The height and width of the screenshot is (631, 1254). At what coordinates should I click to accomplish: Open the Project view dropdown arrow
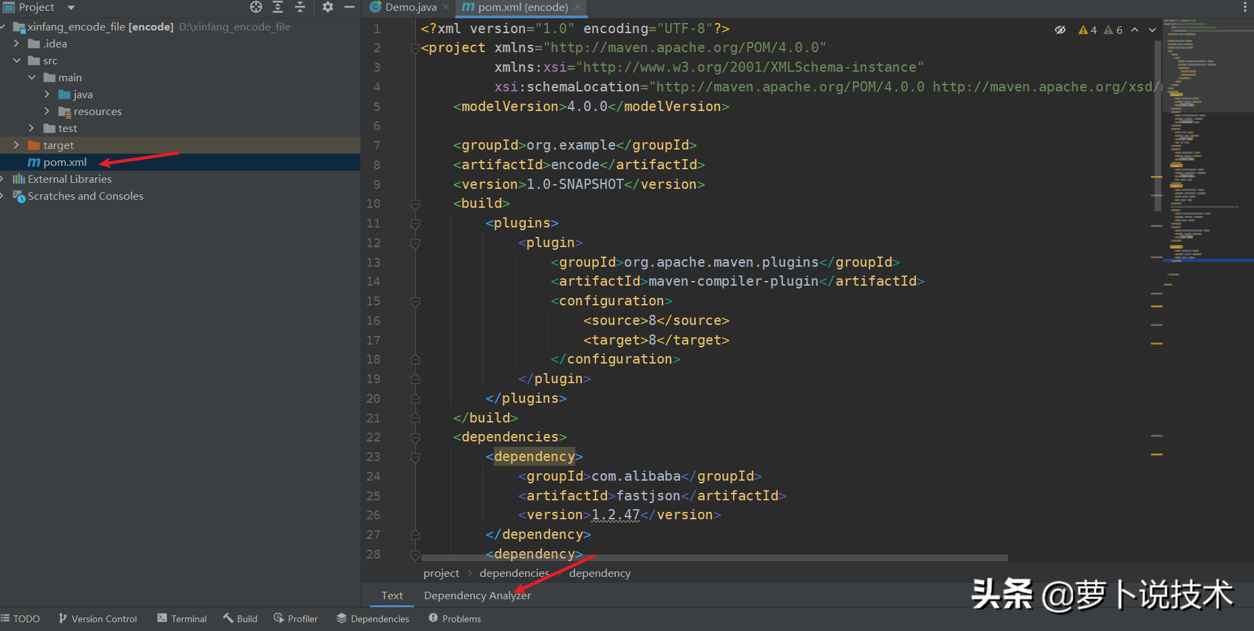click(71, 7)
